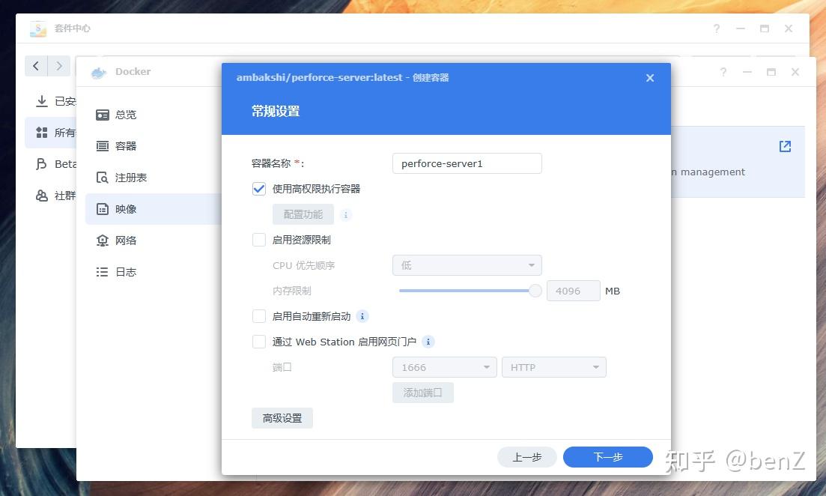Uncheck 使用高权限执行容器 option

258,189
